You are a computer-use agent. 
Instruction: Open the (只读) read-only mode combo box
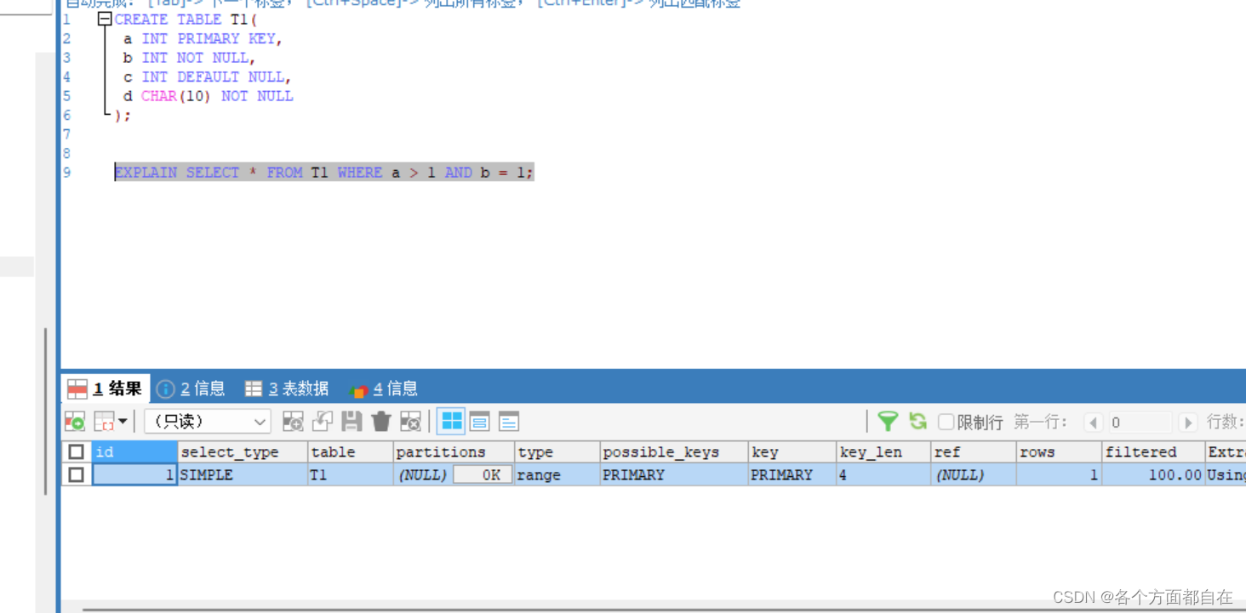click(x=208, y=421)
